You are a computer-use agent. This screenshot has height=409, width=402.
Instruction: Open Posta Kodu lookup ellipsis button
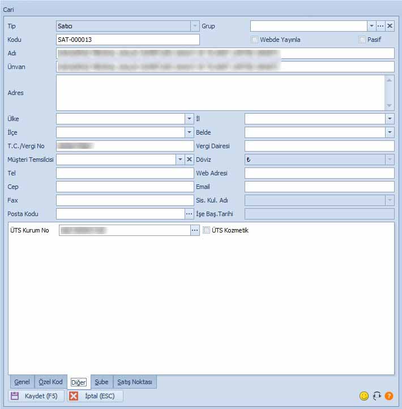click(x=189, y=214)
